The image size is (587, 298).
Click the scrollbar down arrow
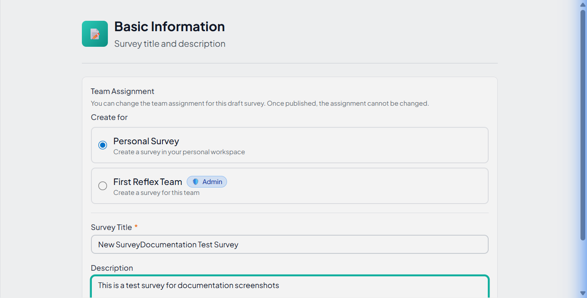(583, 293)
